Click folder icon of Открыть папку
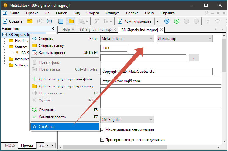The image size is (228, 151). click(x=34, y=46)
